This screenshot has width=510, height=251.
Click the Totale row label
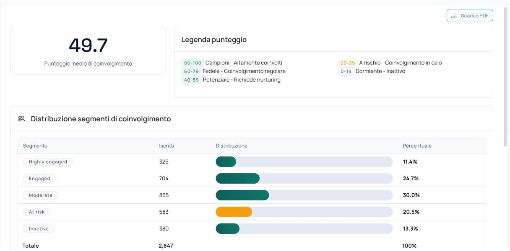pyautogui.click(x=31, y=246)
